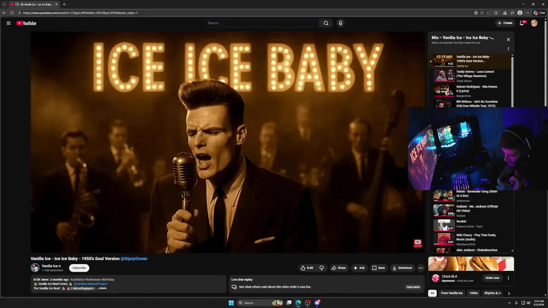
Task: Start voice search with microphone icon
Action: [x=340, y=23]
